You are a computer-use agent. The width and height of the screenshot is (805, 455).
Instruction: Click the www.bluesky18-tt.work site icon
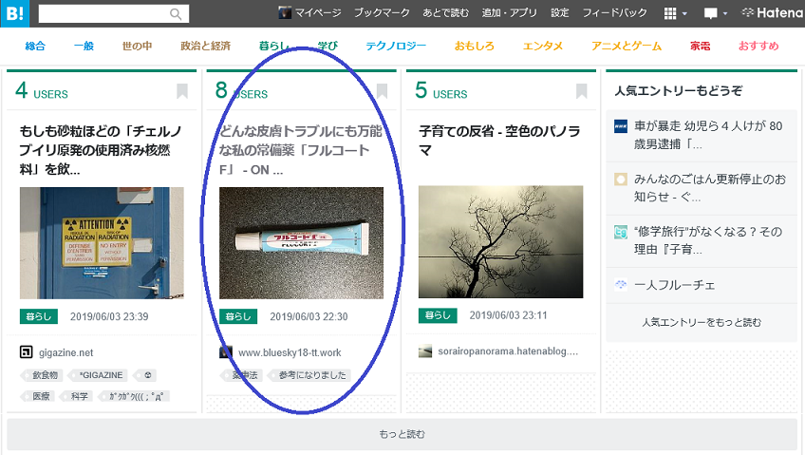tap(225, 352)
